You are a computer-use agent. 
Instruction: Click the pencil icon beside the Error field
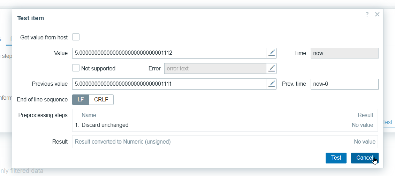[272, 68]
